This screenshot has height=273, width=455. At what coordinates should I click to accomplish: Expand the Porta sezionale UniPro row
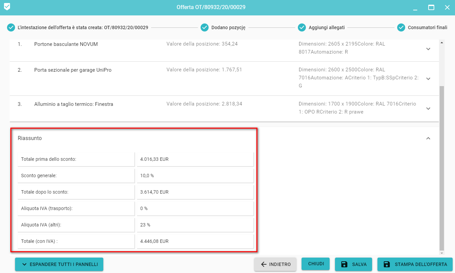point(428,78)
